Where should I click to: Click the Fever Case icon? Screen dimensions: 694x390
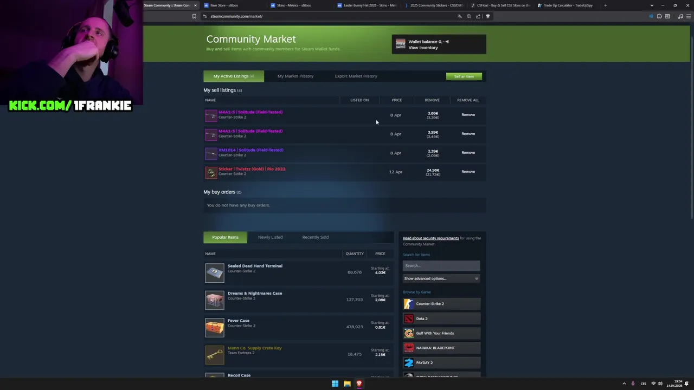point(215,327)
